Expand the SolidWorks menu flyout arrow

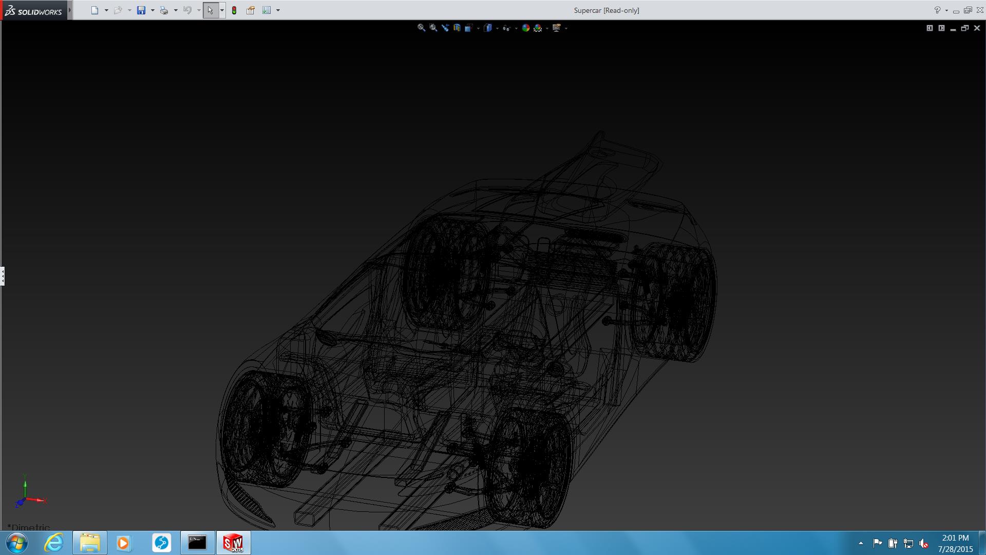(70, 10)
